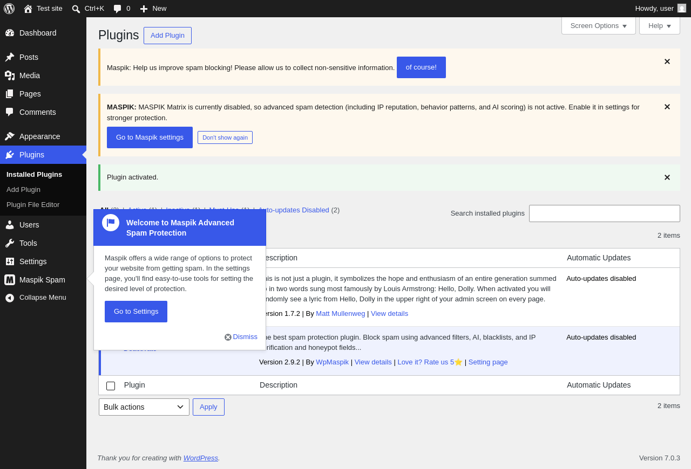Go to Dashboard in the sidebar
Screen dimensions: 691x469
(x=43, y=33)
